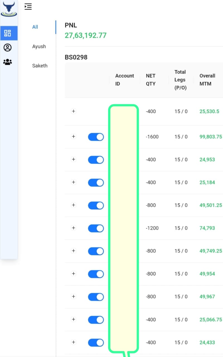The height and width of the screenshot is (357, 223).
Task: Click the All filter option
Action: click(x=35, y=27)
